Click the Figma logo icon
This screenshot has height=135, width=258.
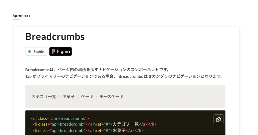[x=53, y=52]
